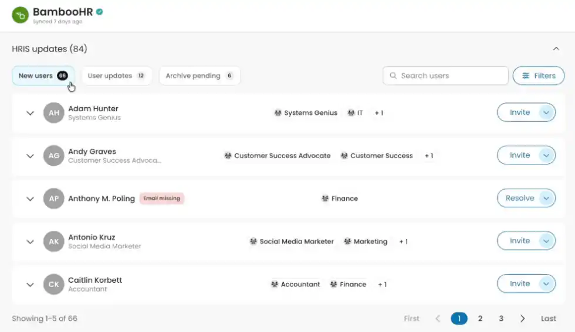The width and height of the screenshot is (575, 332).
Task: Click the AK avatar for Antonio Kruz
Action: [54, 241]
